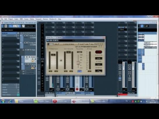
Task: Expand the Equalizers section in the Inspector
Action: [11, 85]
